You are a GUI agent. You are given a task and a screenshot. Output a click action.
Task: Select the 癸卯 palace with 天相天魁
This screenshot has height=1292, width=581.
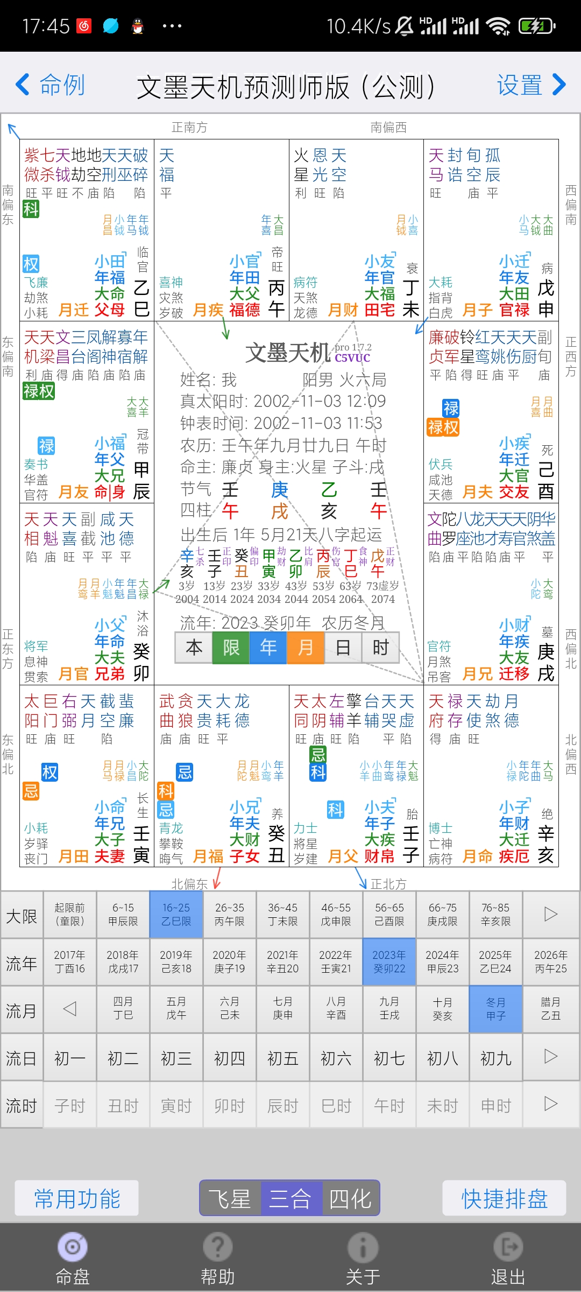pos(87,594)
